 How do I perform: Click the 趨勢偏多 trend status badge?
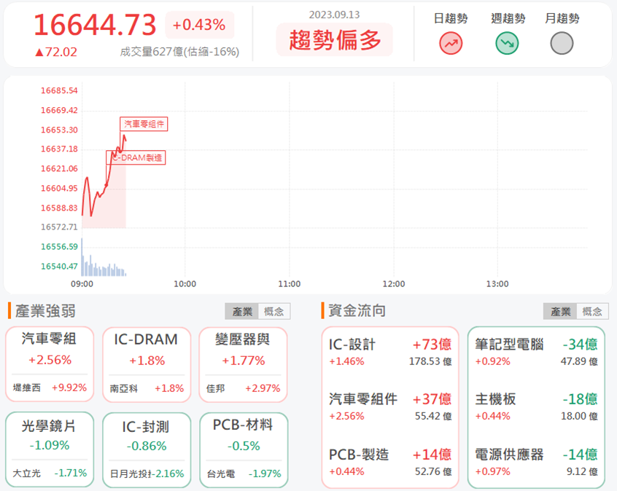[334, 40]
